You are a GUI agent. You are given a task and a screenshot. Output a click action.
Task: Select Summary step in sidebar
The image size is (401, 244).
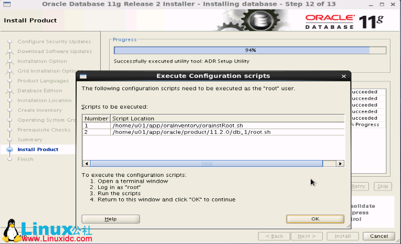[30, 140]
